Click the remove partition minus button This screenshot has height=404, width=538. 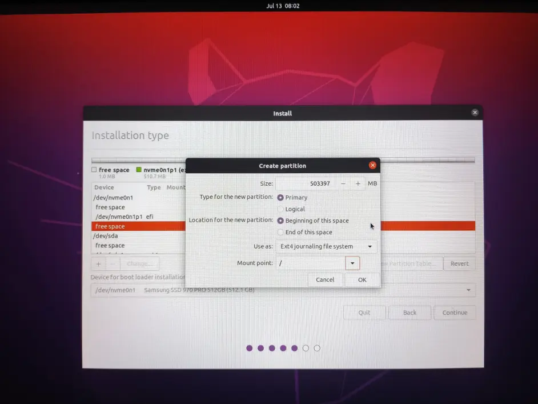pos(113,264)
